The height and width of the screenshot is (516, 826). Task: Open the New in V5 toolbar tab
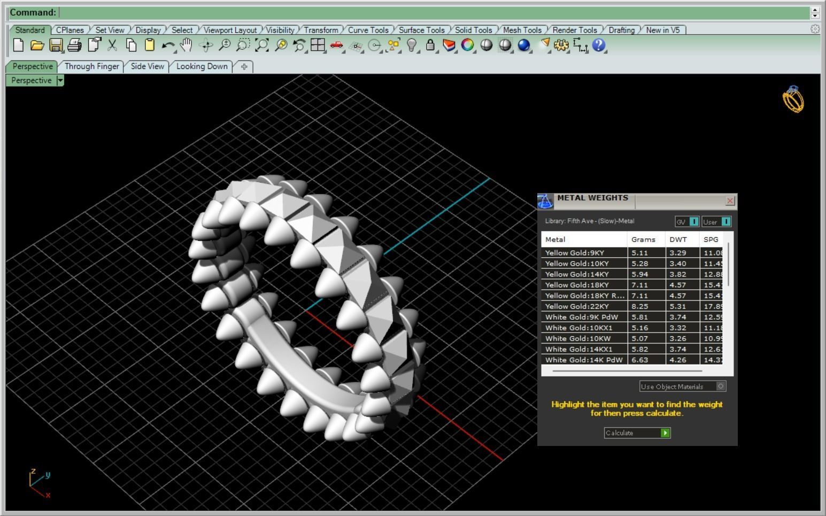pos(662,30)
